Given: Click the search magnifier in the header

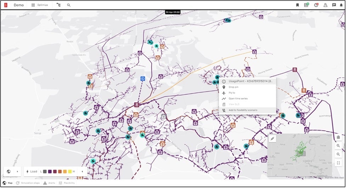Looking at the screenshot, I should [x=69, y=5].
